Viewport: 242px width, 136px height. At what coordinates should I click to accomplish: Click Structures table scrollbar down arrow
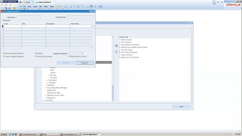pos(92,48)
